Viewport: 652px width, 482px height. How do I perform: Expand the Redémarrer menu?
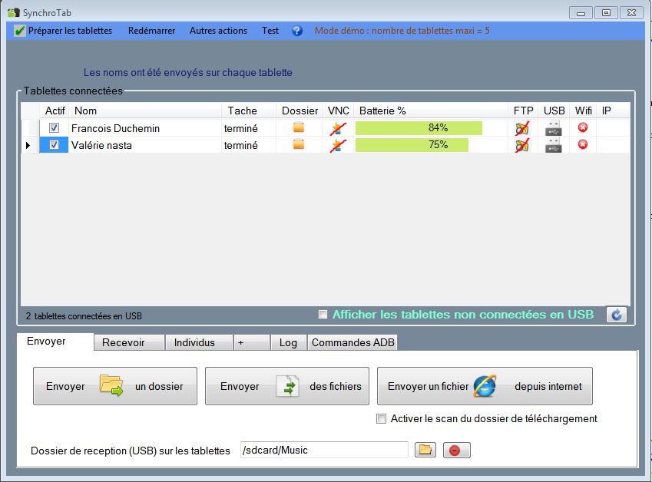click(151, 31)
